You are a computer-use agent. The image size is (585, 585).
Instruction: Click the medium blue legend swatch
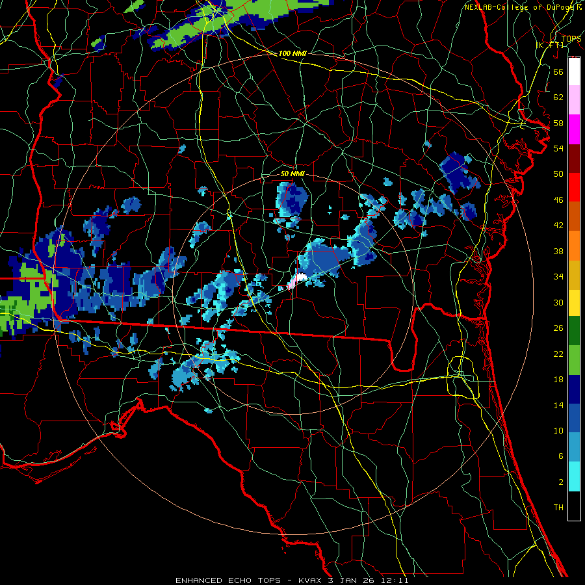click(574, 418)
